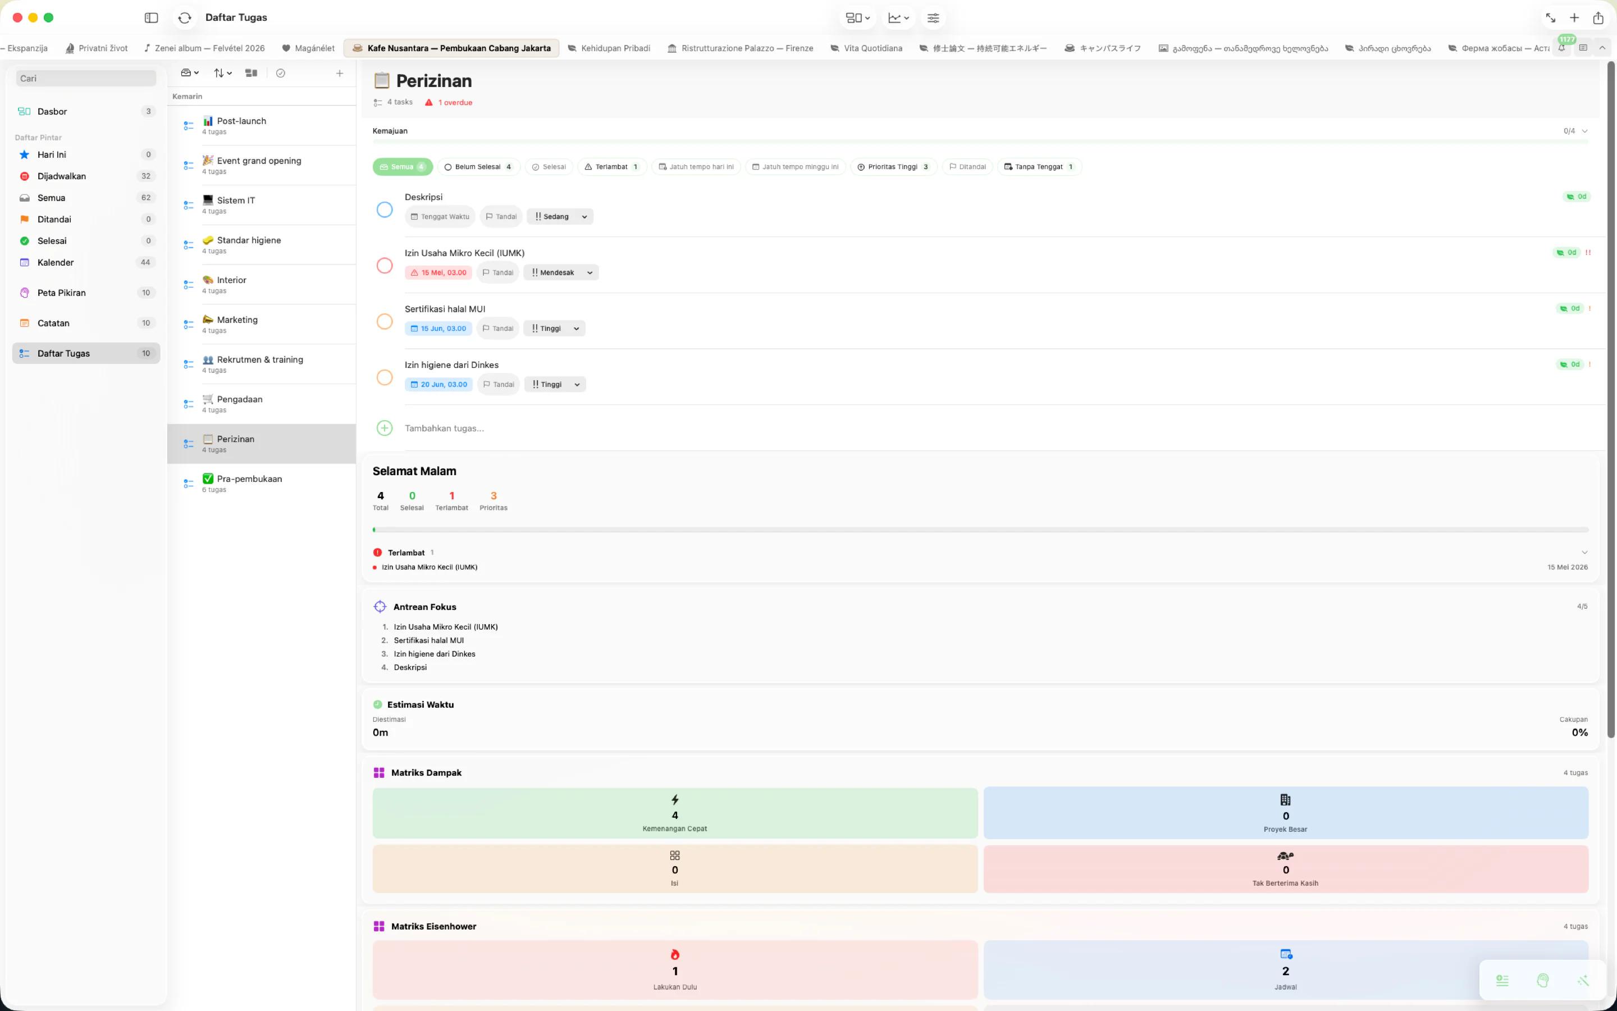Viewport: 1617px width, 1011px height.
Task: Expand the Kemajuan 0/4 chevron
Action: [x=1585, y=131]
